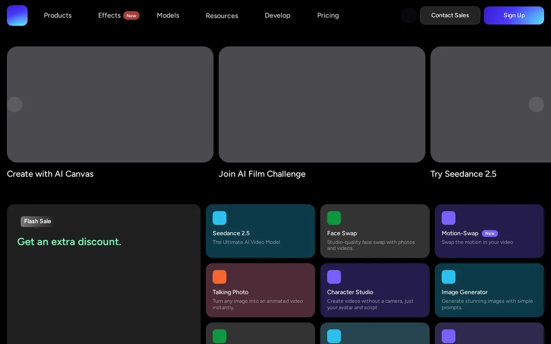551x344 pixels.
Task: Open the Products menu
Action: point(58,15)
